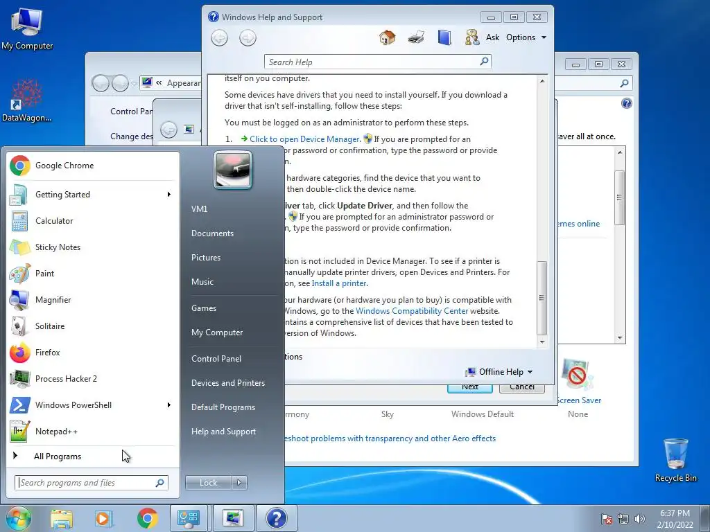710x532 pixels.
Task: Open Music library link
Action: click(202, 282)
